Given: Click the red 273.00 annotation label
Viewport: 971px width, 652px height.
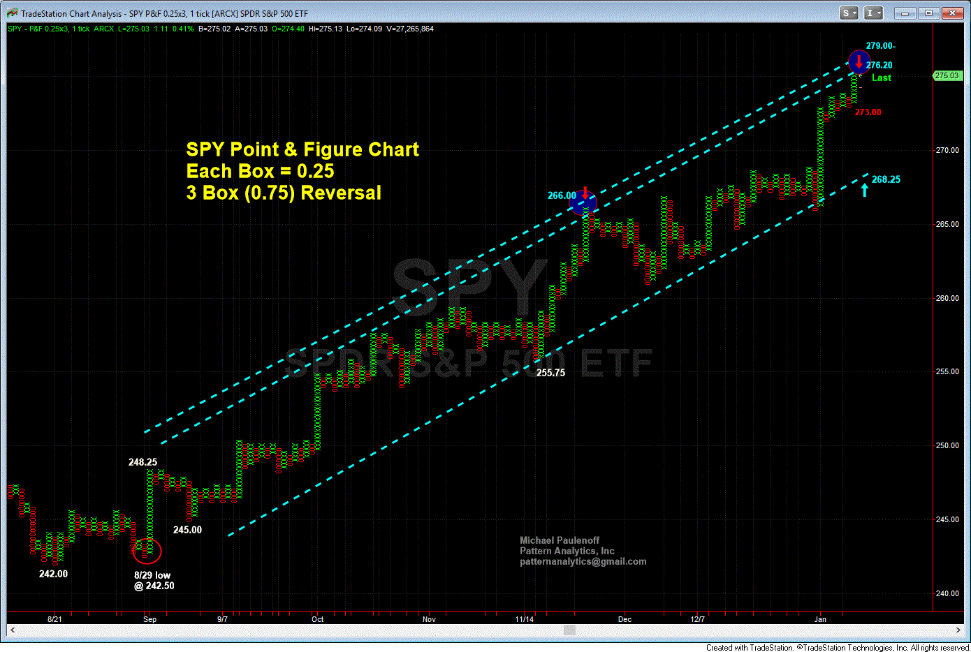Looking at the screenshot, I should click(x=868, y=112).
